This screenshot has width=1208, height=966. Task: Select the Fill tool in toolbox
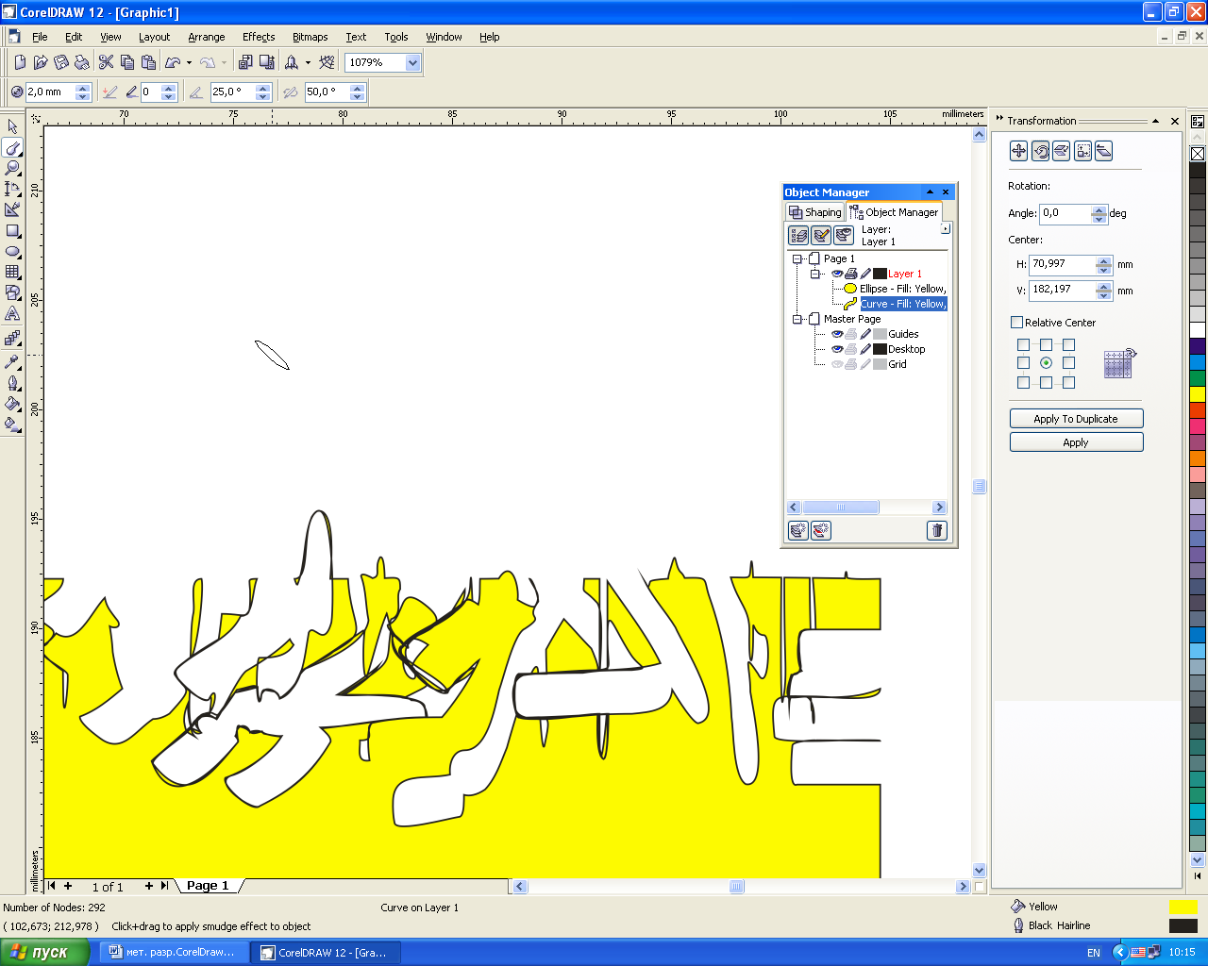click(12, 404)
